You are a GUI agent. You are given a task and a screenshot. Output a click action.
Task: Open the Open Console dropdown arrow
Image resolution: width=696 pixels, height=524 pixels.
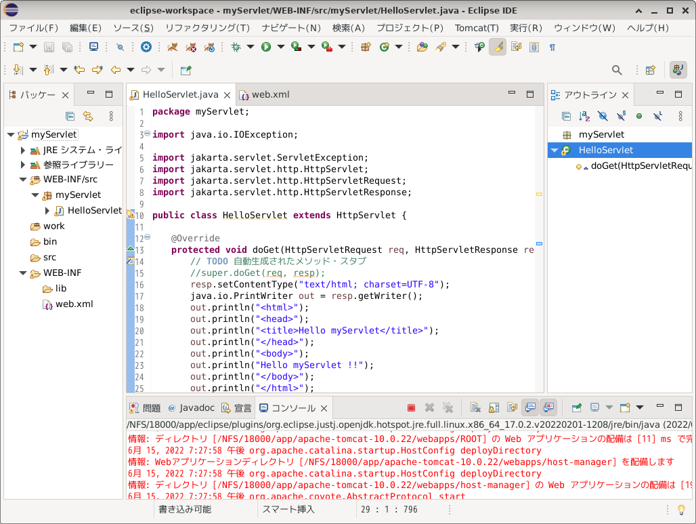640,407
